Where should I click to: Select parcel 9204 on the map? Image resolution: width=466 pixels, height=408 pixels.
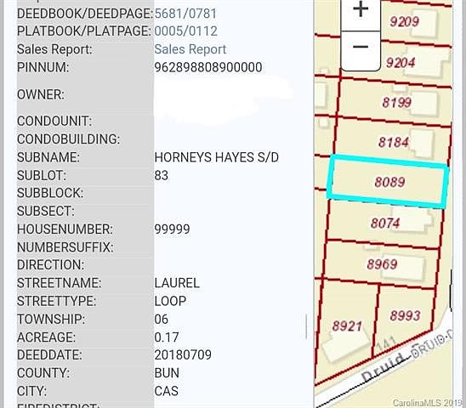(401, 62)
